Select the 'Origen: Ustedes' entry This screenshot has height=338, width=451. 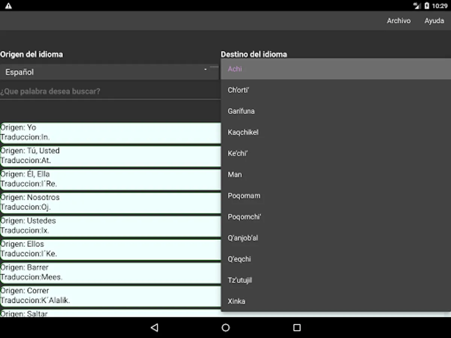pyautogui.click(x=110, y=226)
